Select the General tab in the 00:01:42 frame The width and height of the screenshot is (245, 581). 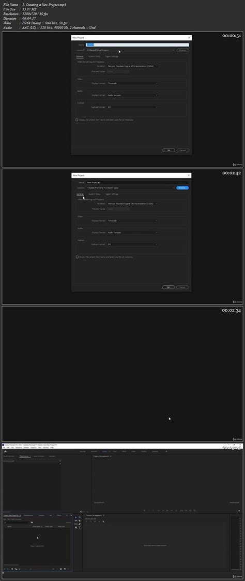pos(80,194)
